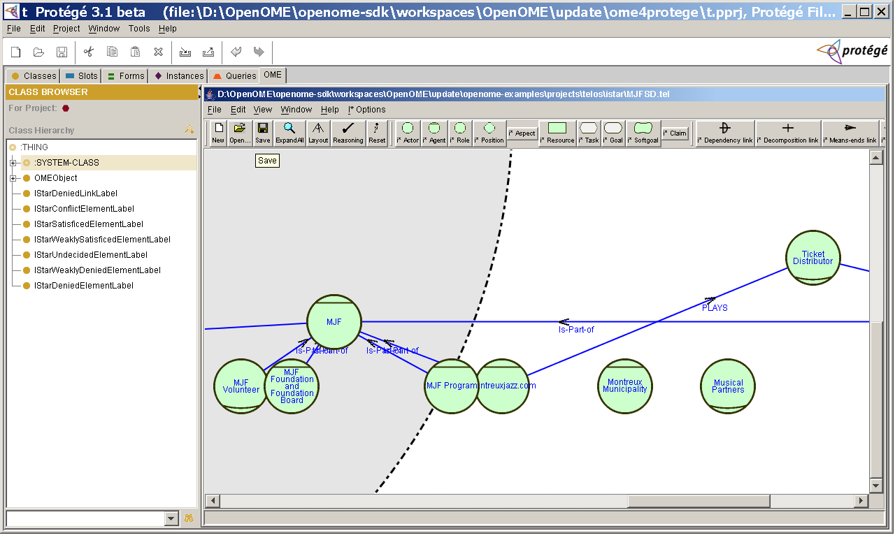Select the i* Resource tool
895x540 pixels.
coord(557,133)
